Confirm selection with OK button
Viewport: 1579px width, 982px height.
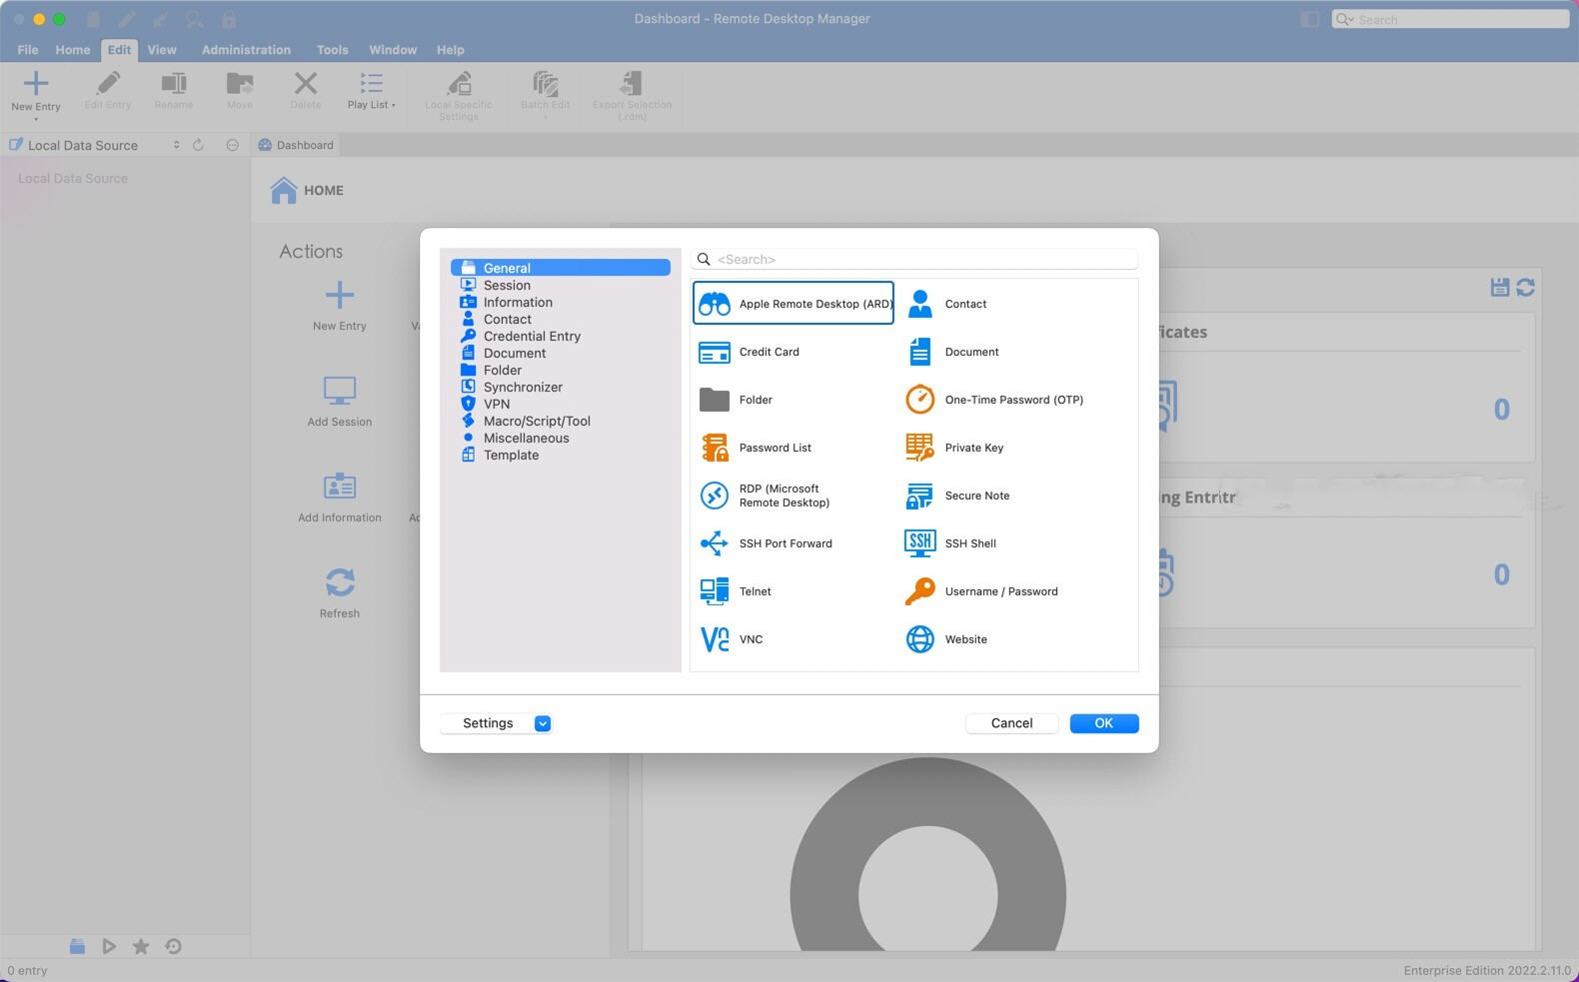pyautogui.click(x=1103, y=723)
